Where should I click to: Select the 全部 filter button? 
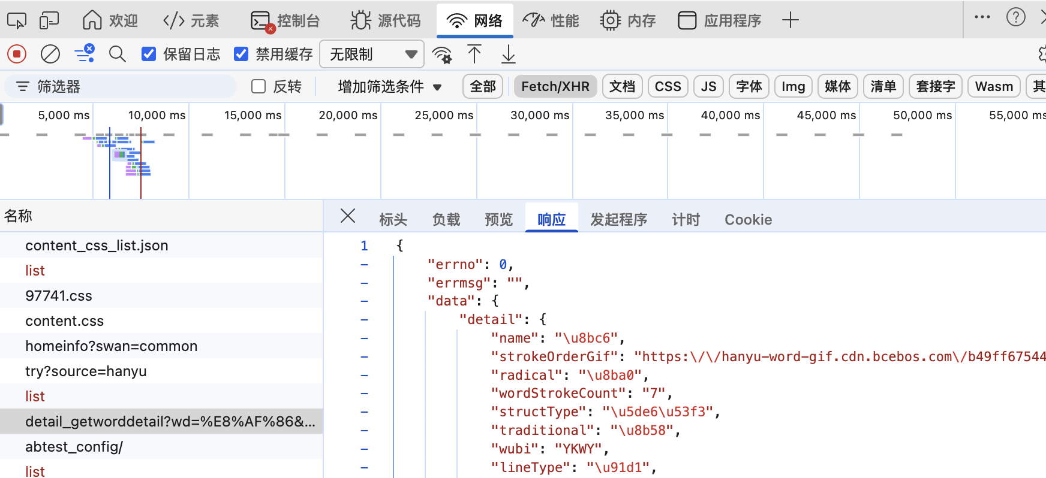click(483, 87)
